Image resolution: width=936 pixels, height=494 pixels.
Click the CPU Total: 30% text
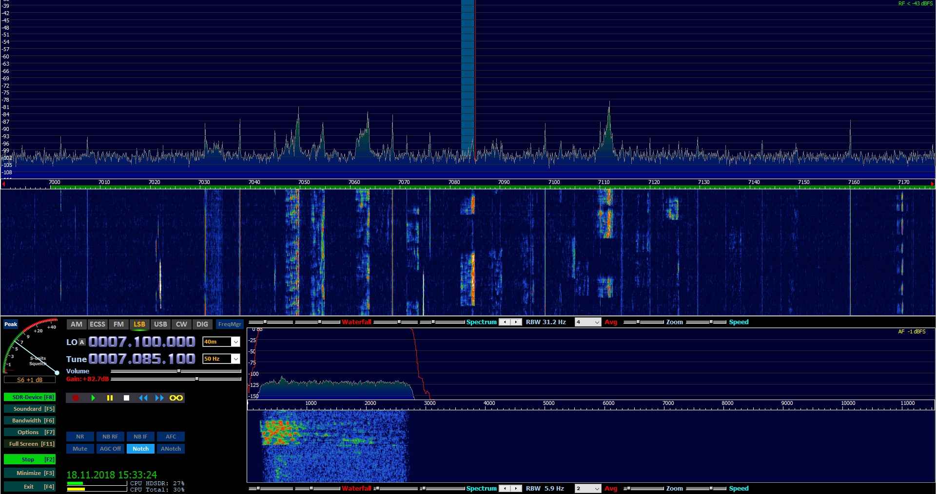click(157, 490)
